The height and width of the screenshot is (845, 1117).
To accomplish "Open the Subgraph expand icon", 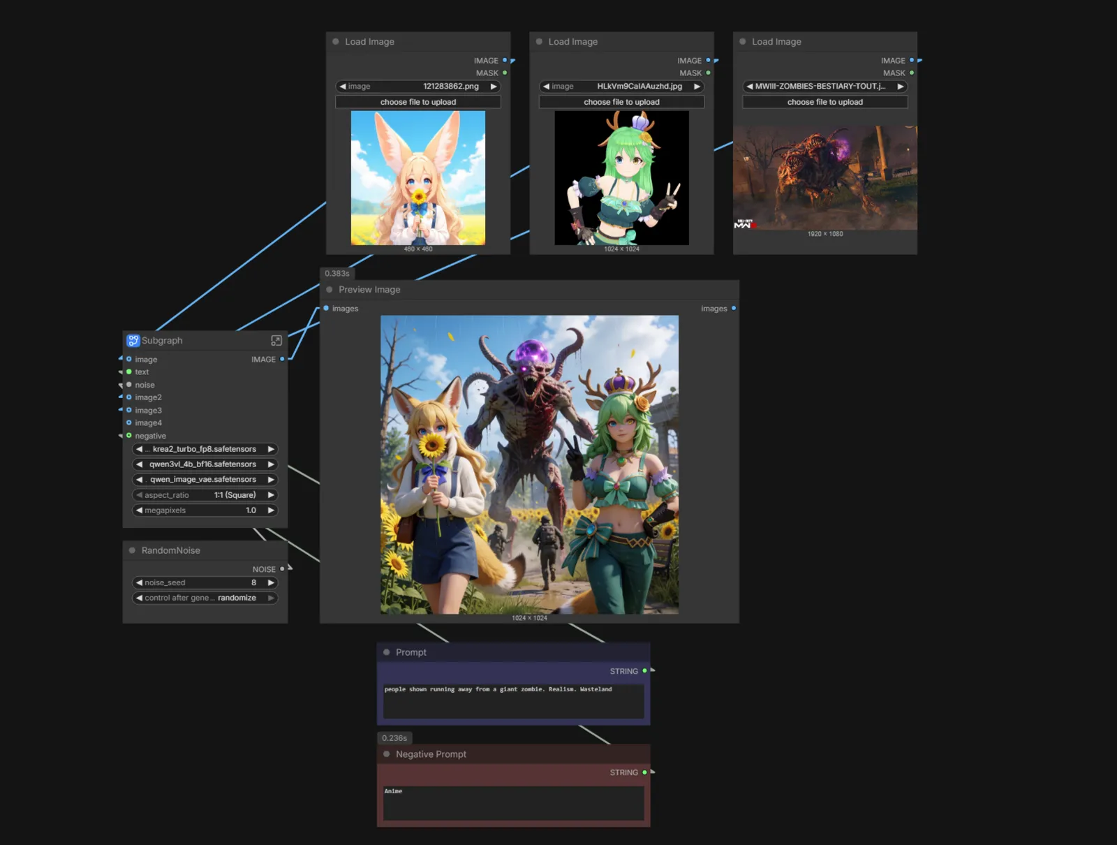I will (x=276, y=340).
